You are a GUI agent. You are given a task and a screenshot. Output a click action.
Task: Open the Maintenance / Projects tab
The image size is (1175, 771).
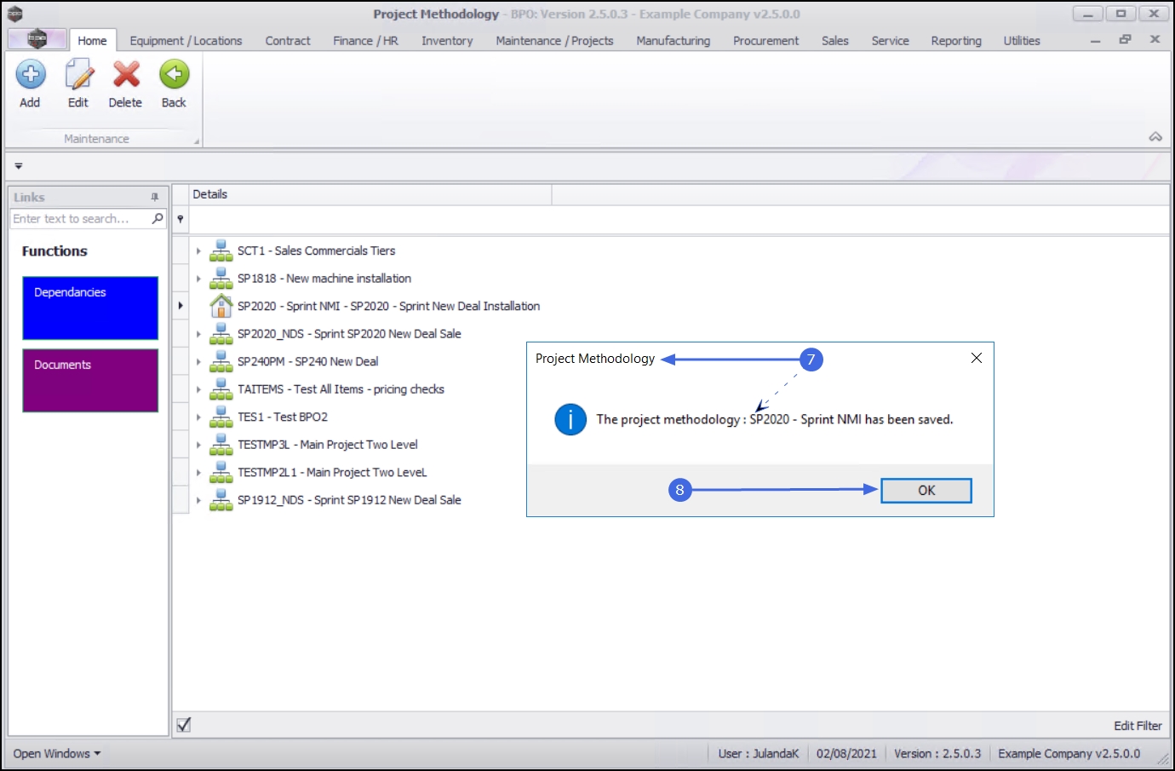[554, 41]
